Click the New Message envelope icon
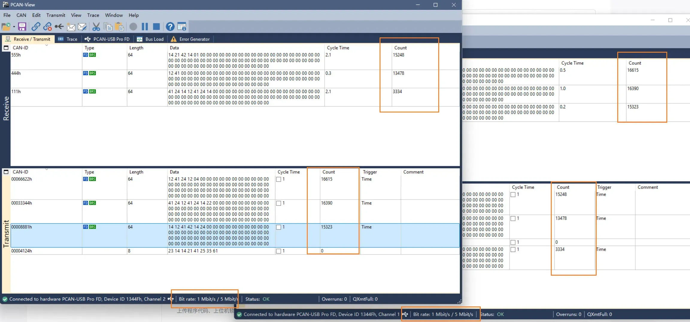Screen dimensions: 690x322 71,27
